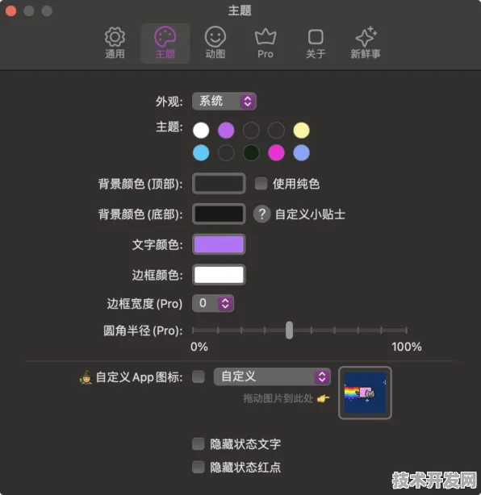Click the 100% slider end label

pyautogui.click(x=407, y=347)
